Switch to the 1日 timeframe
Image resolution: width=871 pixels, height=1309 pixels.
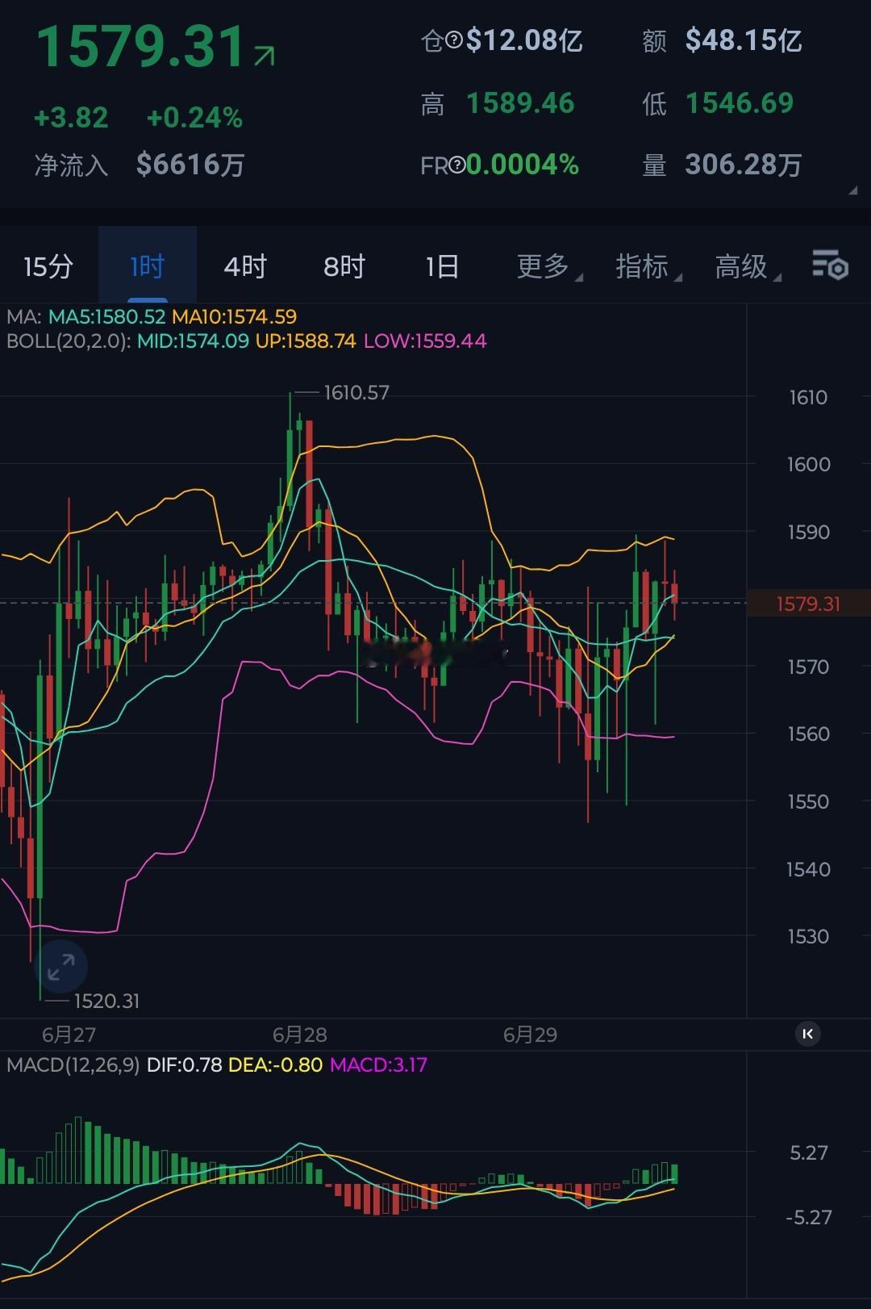point(443,266)
